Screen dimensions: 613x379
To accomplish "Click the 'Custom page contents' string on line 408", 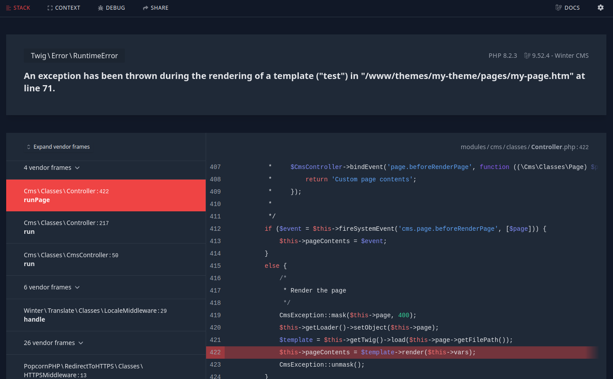I will point(372,180).
